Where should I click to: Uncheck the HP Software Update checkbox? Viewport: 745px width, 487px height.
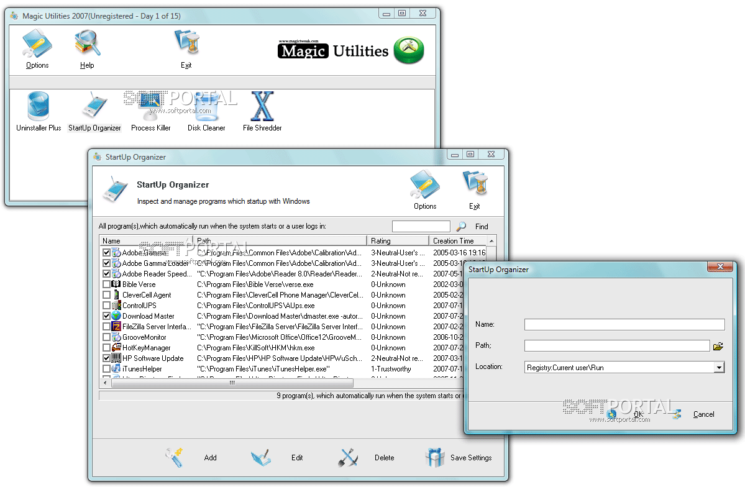(106, 358)
